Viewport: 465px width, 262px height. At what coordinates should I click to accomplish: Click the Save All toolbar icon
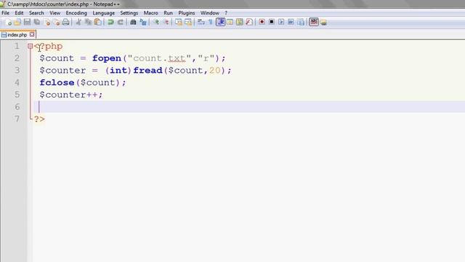click(37, 22)
